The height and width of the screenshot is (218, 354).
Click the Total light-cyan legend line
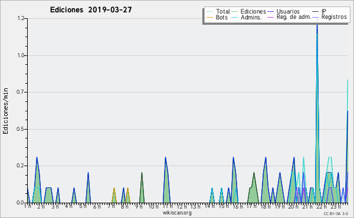pos(209,12)
